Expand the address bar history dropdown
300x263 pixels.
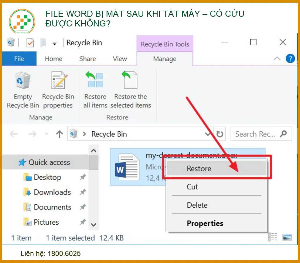tap(208, 134)
